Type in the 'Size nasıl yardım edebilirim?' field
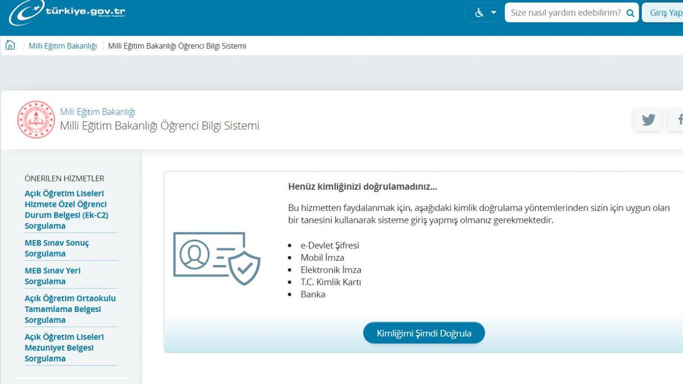The image size is (683, 384). [x=565, y=13]
